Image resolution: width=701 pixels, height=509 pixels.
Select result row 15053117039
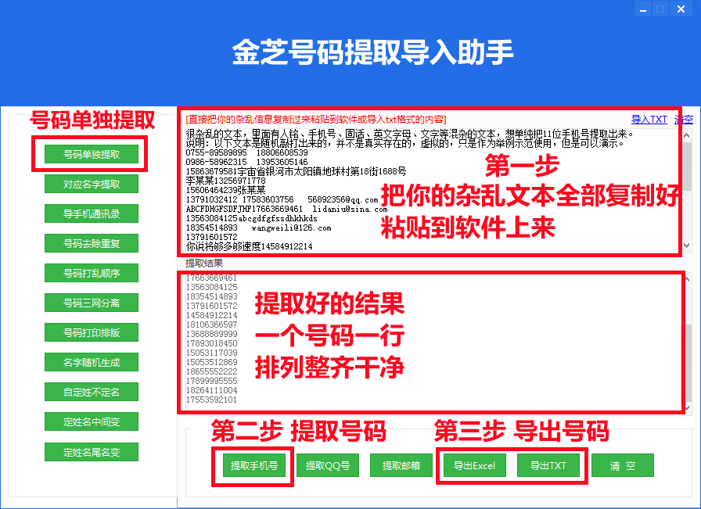coord(211,353)
